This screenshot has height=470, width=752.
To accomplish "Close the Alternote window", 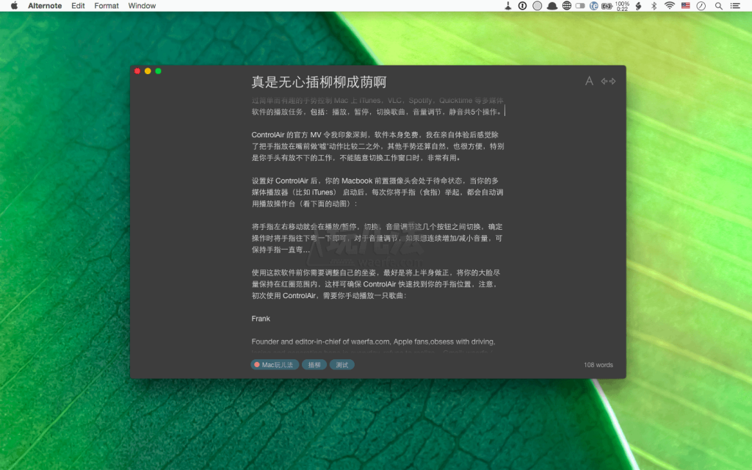I will click(x=137, y=71).
